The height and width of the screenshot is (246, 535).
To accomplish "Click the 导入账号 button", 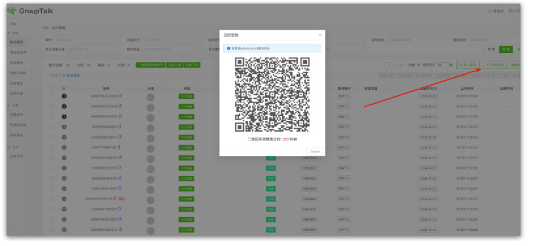I will pyautogui.click(x=468, y=65).
